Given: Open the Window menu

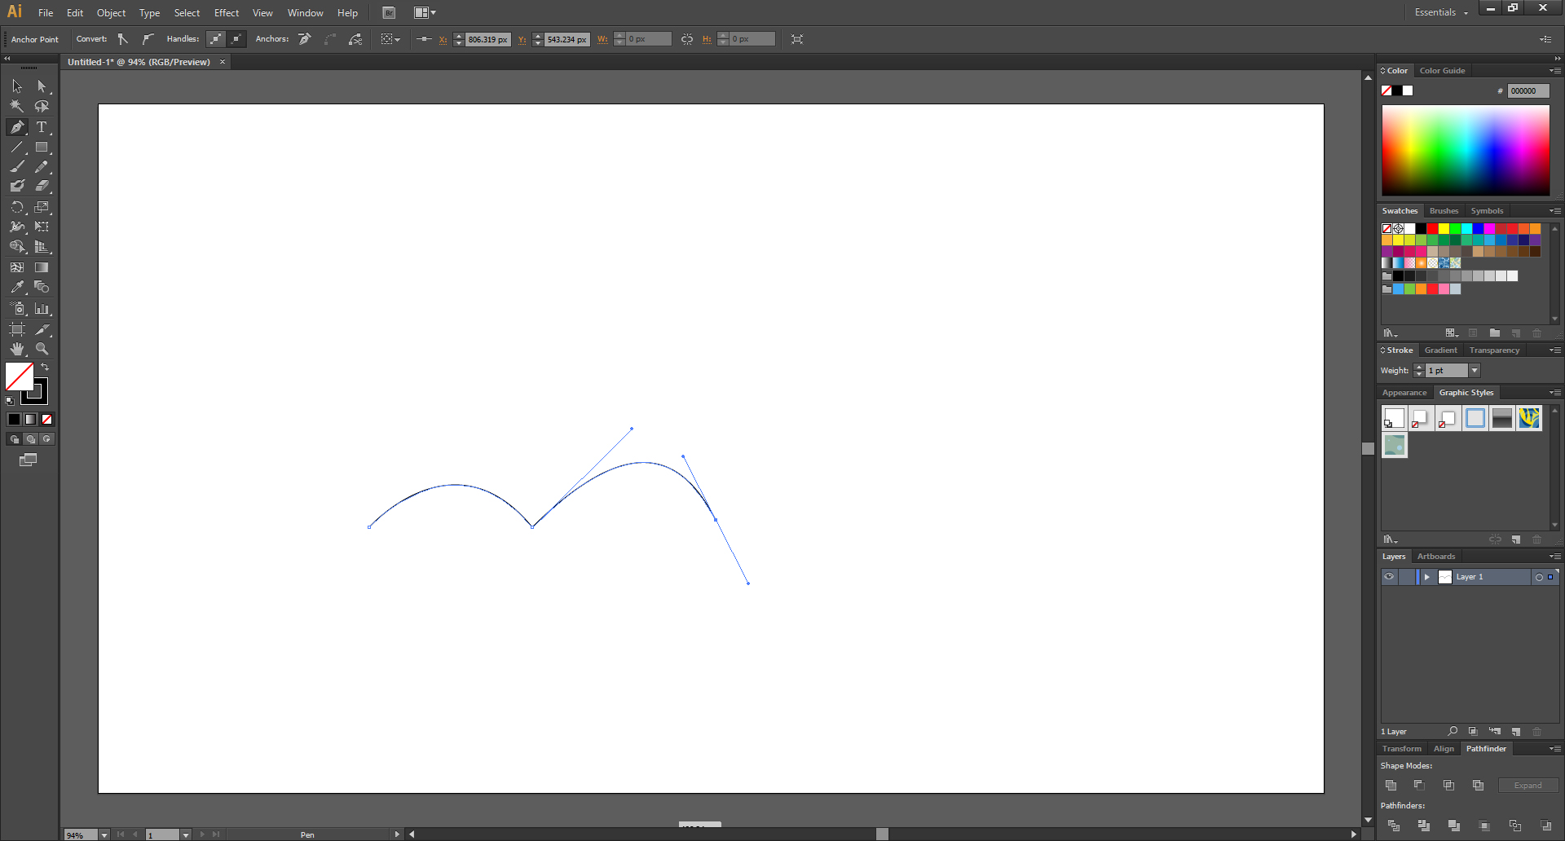Looking at the screenshot, I should [x=305, y=13].
